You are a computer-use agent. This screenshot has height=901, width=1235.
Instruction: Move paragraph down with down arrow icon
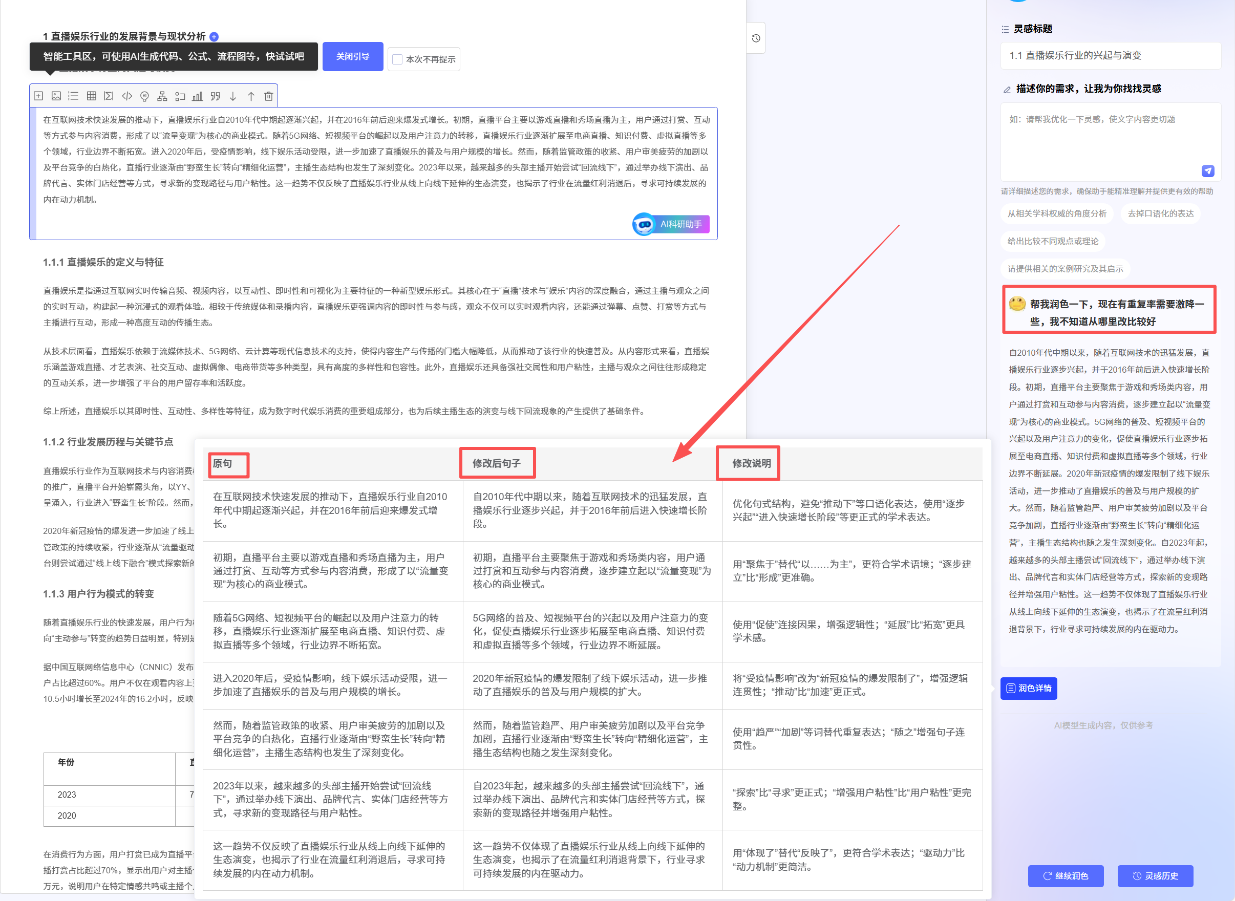[x=233, y=96]
